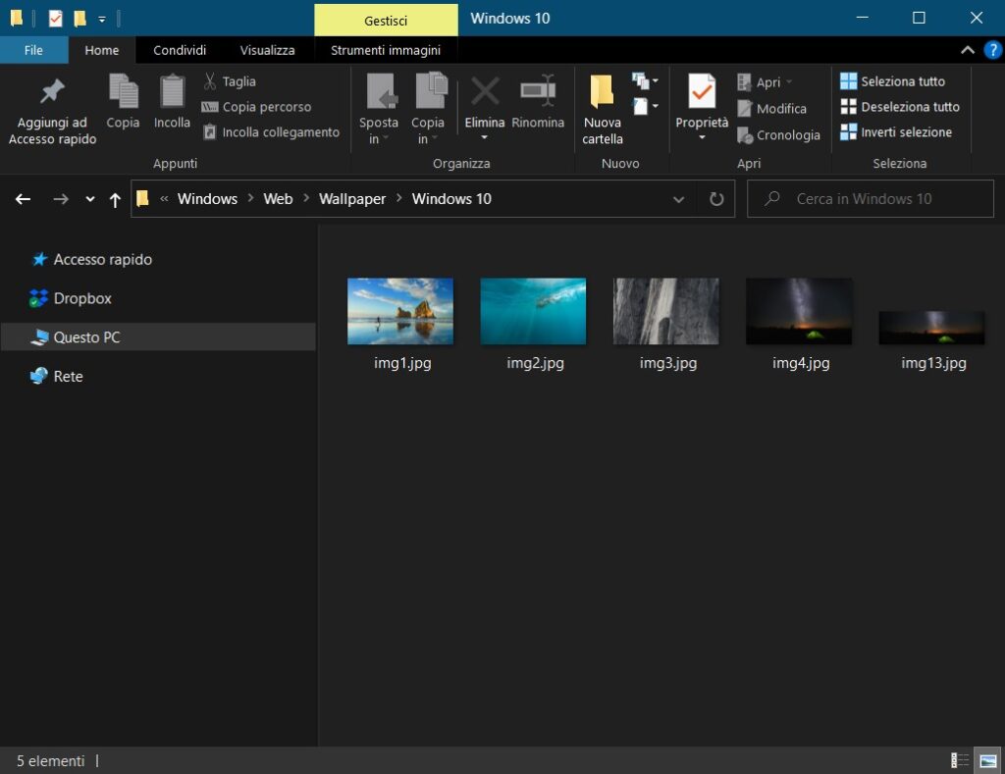Click the up-arrow parent folder icon

click(x=115, y=199)
